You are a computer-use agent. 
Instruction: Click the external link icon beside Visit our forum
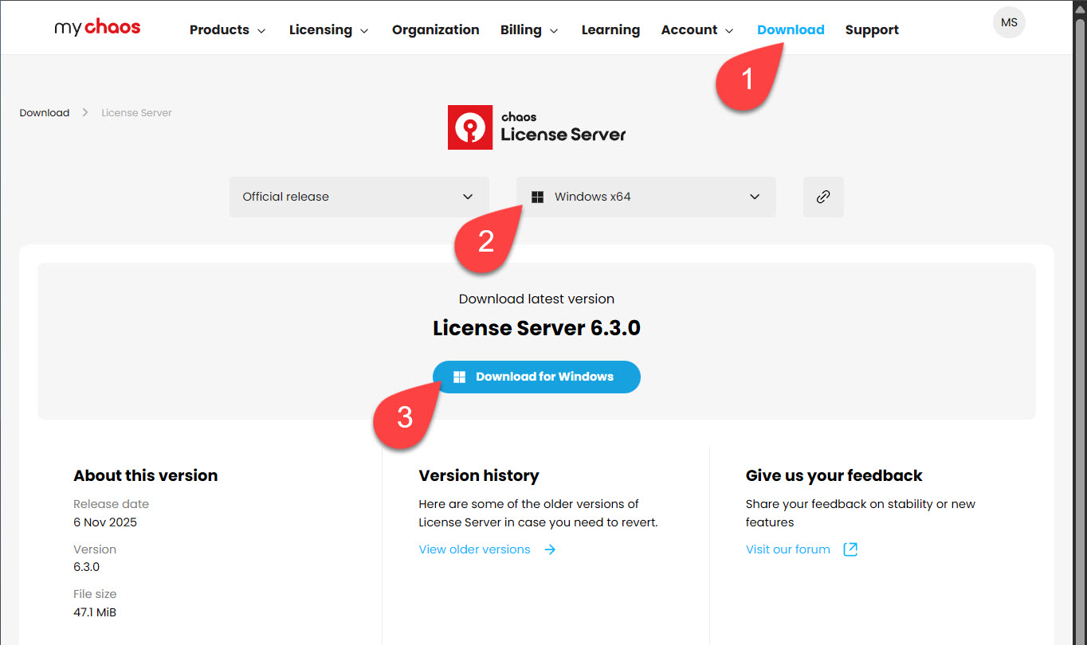850,549
